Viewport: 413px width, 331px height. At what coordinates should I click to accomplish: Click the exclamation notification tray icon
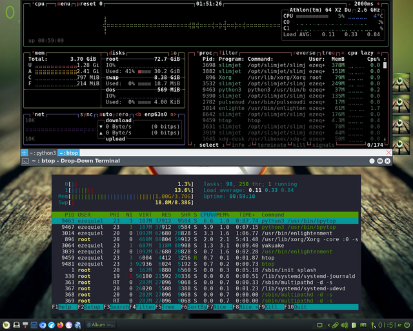373,325
